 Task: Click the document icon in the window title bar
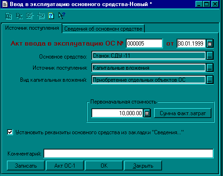click(x=5, y=4)
